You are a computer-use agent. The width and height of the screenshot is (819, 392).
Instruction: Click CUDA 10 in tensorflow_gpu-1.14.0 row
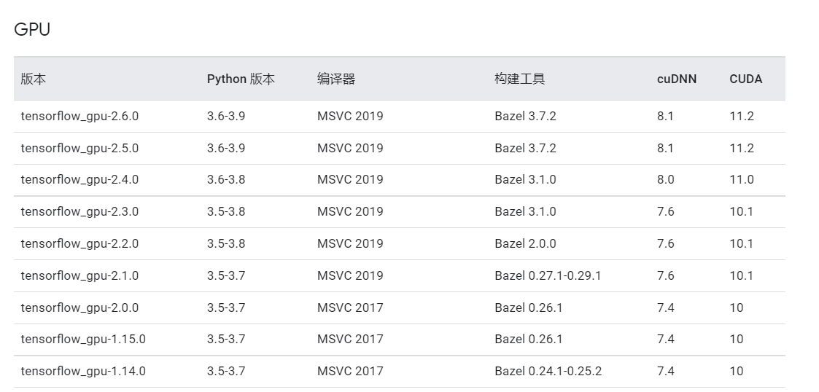pyautogui.click(x=737, y=371)
